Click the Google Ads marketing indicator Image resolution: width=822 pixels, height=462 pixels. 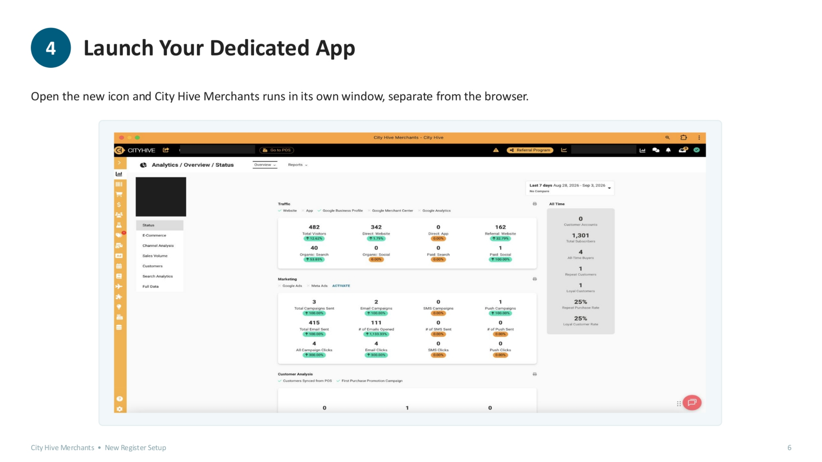[290, 286]
